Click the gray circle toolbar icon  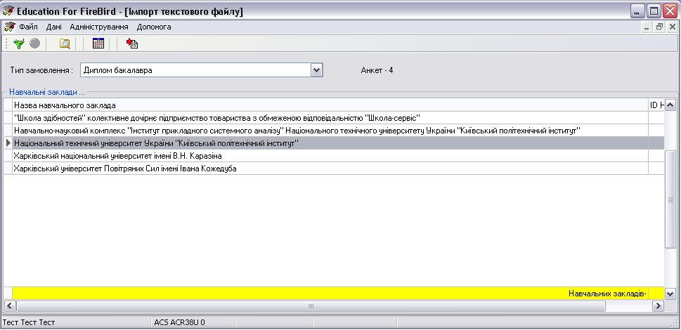click(x=34, y=44)
